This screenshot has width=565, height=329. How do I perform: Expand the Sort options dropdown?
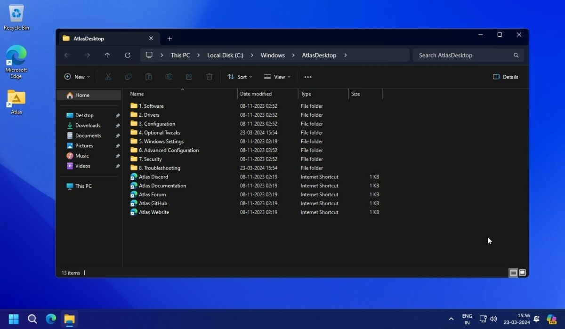click(240, 77)
